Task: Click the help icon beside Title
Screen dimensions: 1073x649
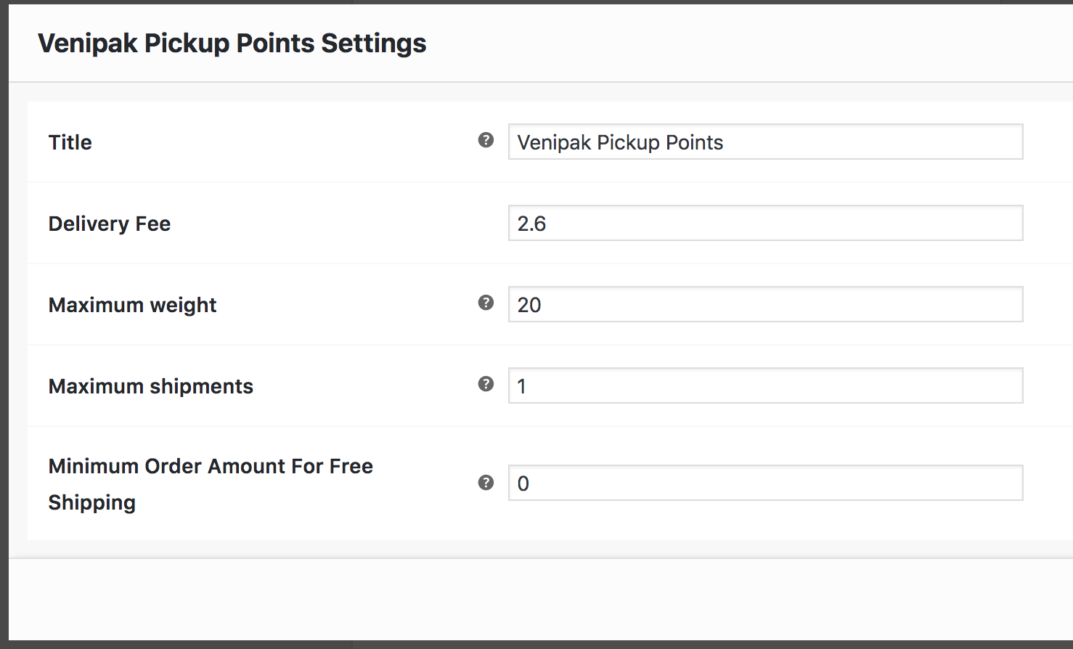Action: coord(486,140)
